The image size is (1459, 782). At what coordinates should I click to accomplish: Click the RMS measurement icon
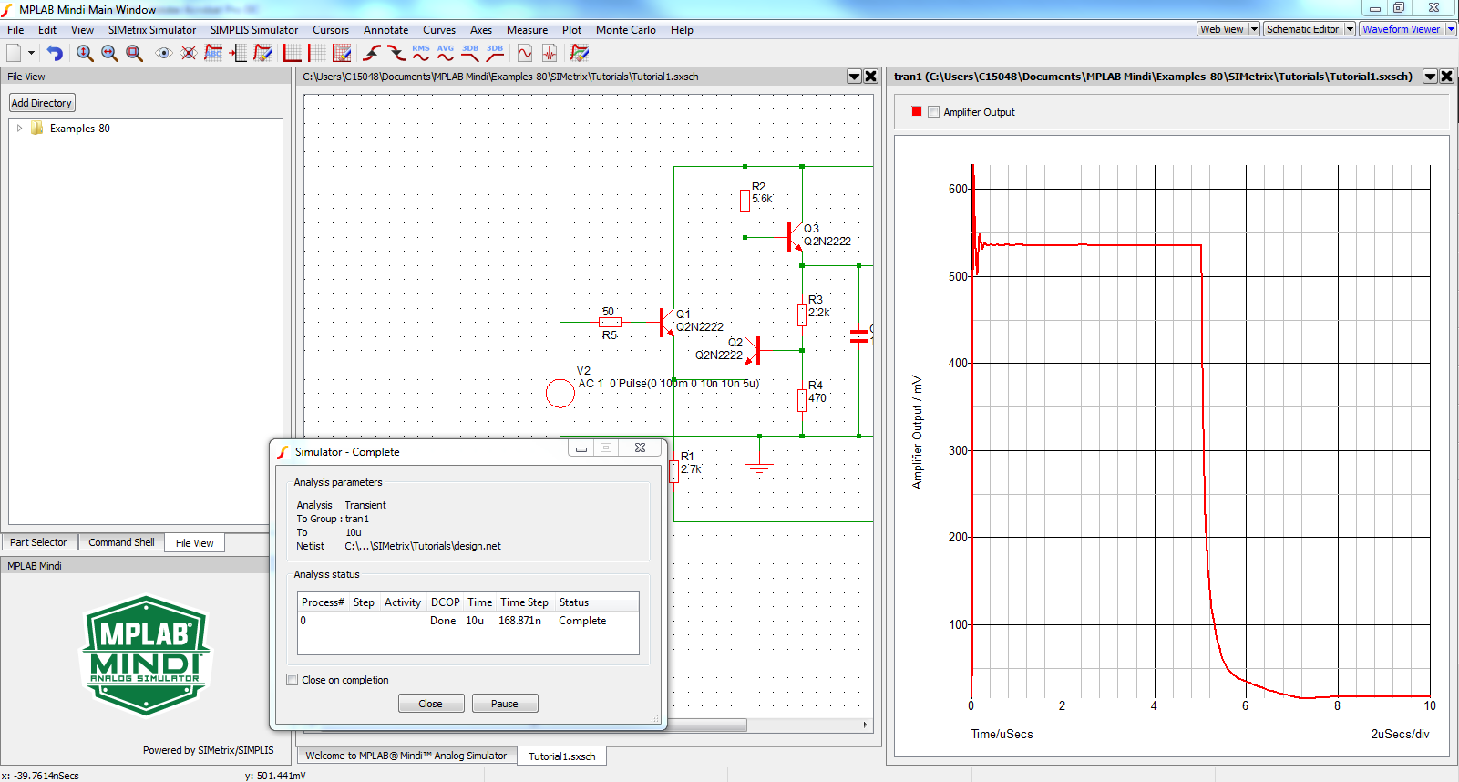(420, 53)
